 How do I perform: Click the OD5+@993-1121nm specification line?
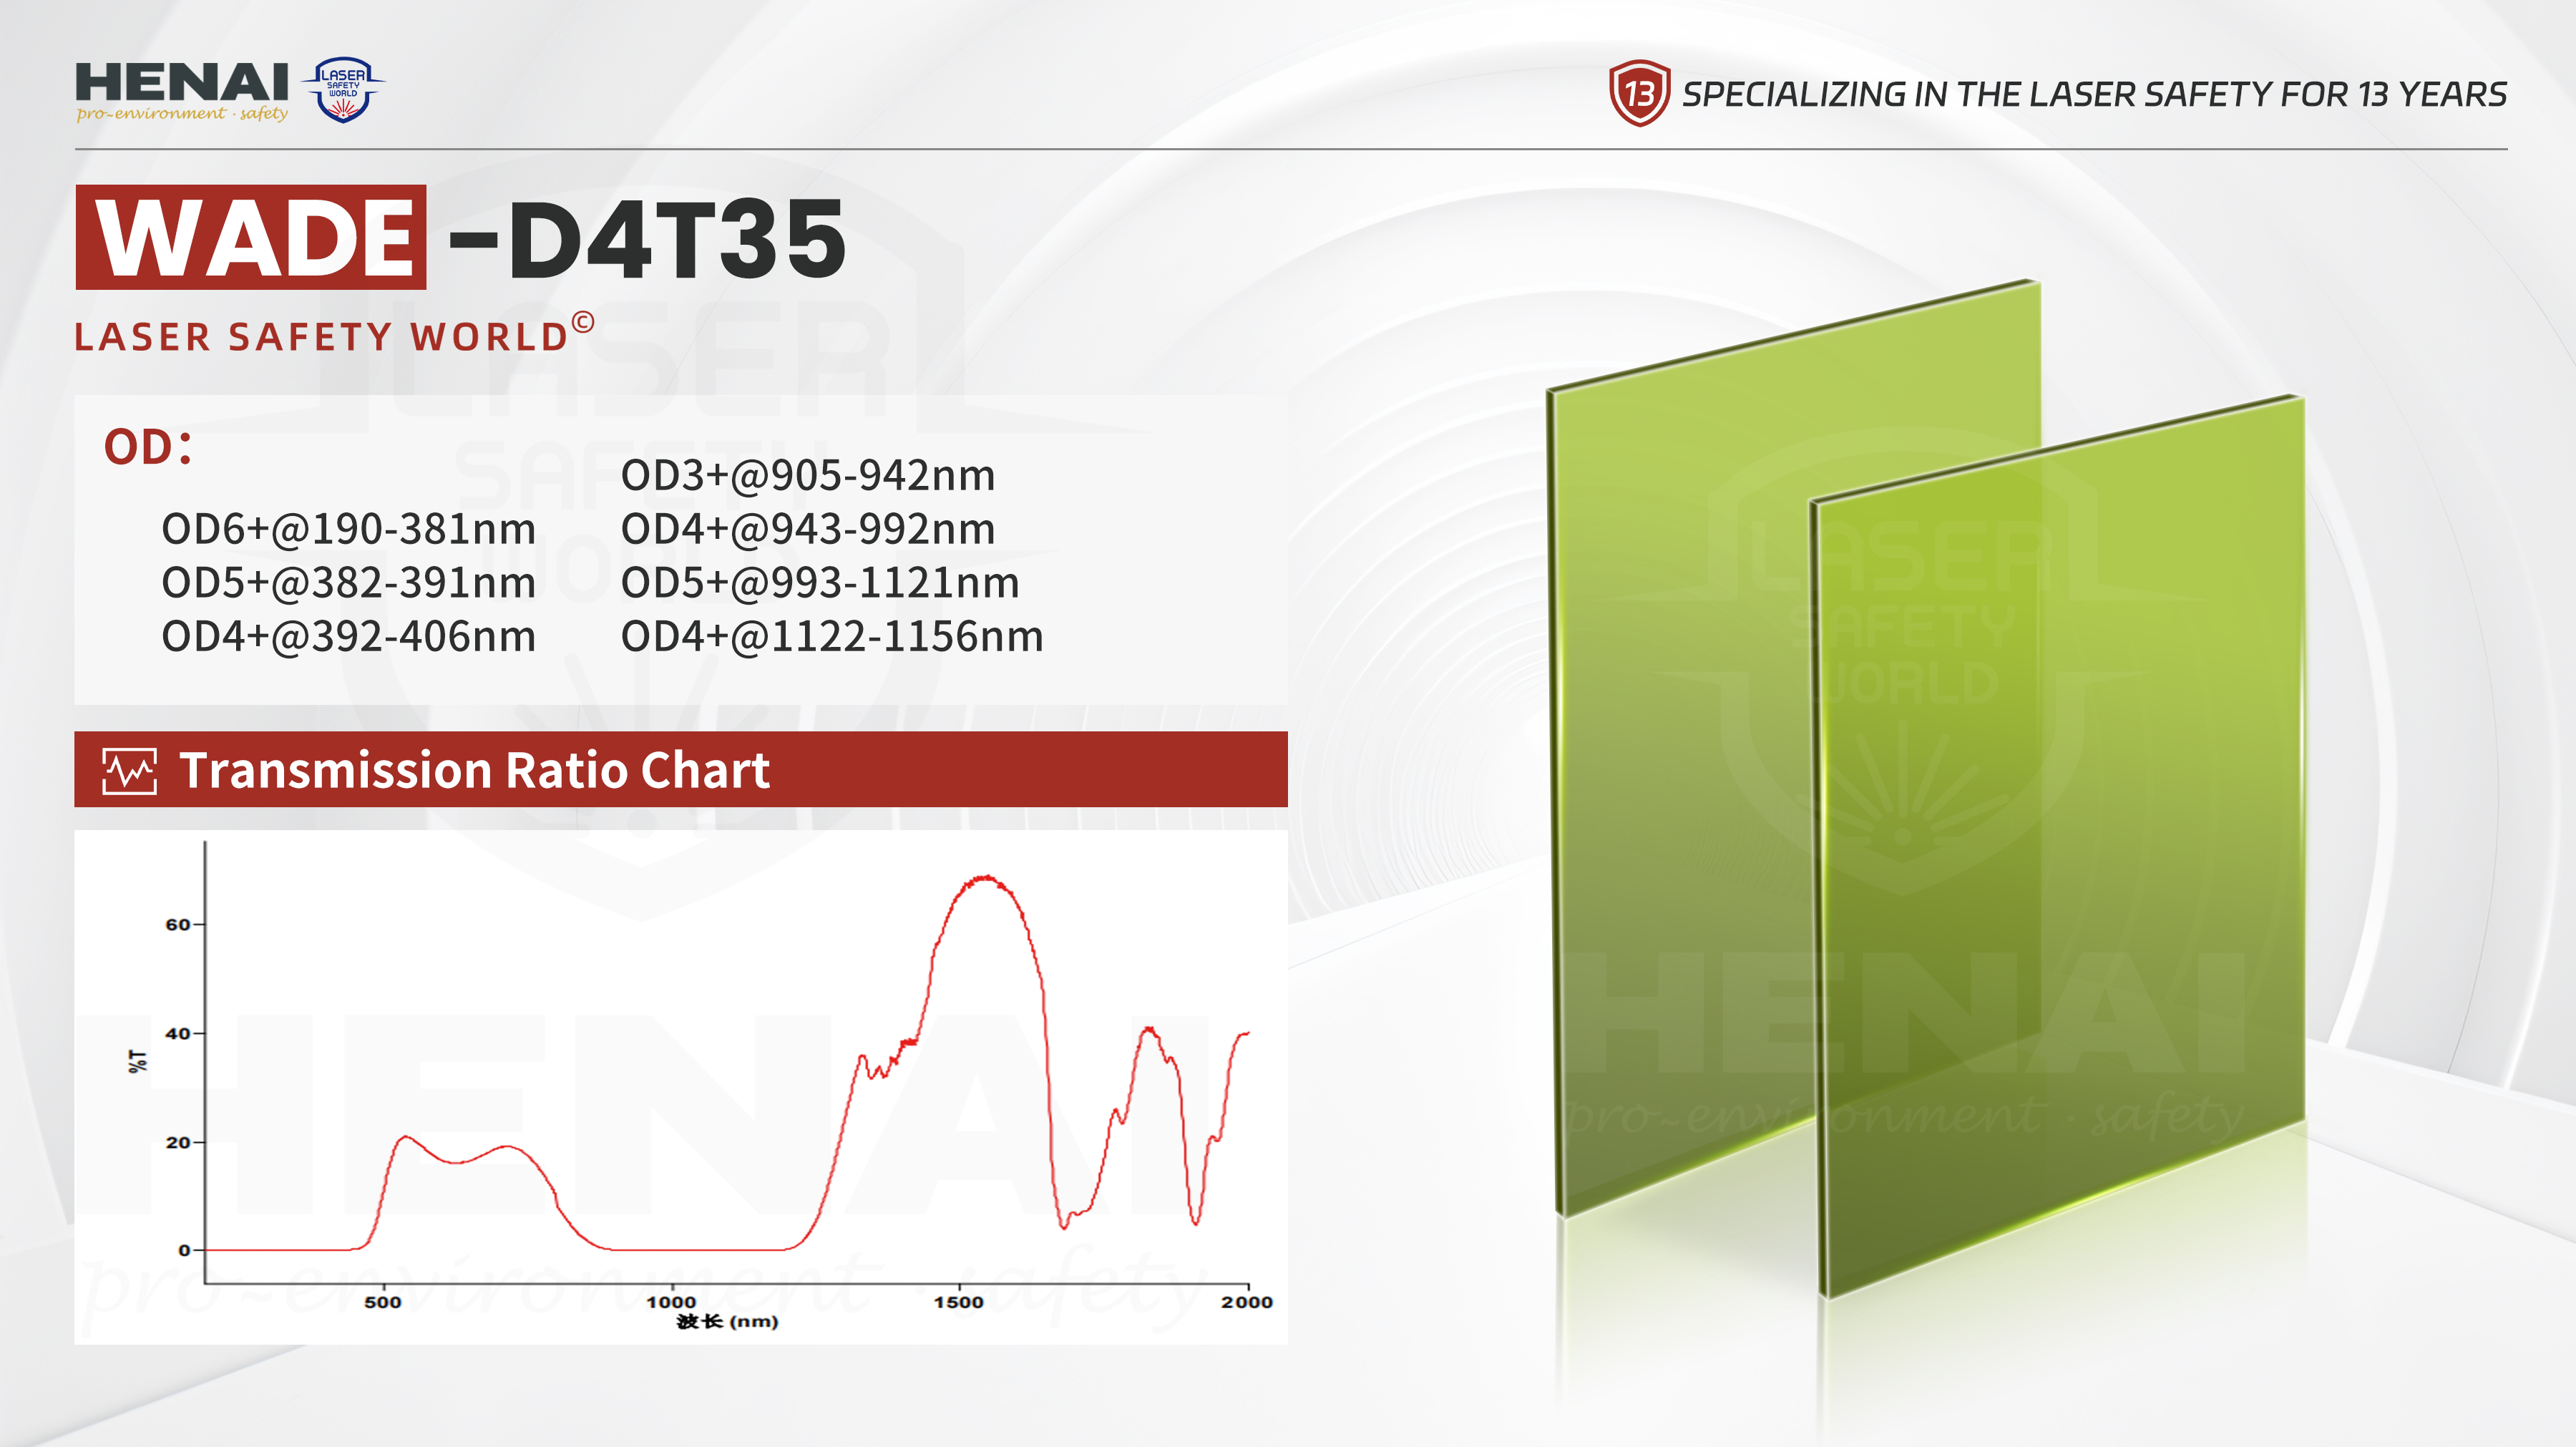pyautogui.click(x=819, y=583)
